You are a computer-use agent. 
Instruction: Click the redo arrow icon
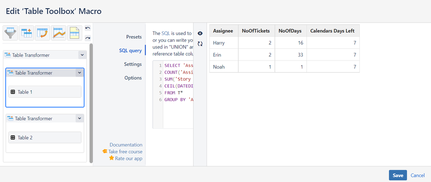[x=88, y=38]
